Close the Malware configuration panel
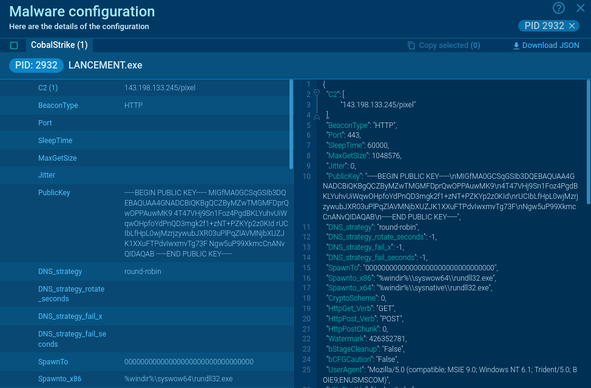Viewport: 591px width, 388px height. pos(580,8)
